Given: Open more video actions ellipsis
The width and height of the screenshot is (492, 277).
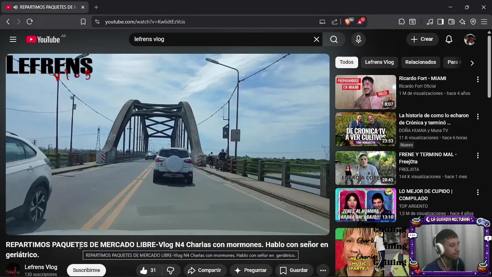Looking at the screenshot, I should click(323, 270).
